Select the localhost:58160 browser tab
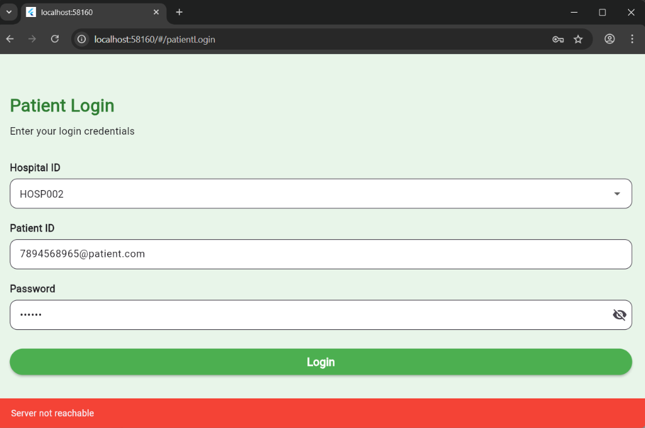 [94, 13]
